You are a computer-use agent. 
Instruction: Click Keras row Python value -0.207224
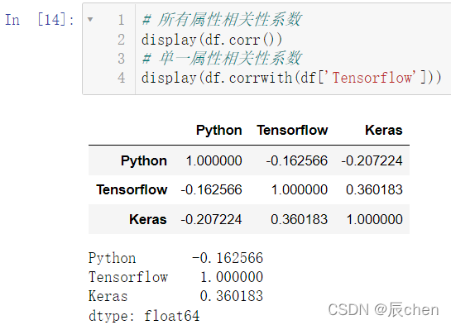pos(211,219)
